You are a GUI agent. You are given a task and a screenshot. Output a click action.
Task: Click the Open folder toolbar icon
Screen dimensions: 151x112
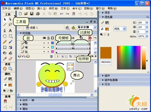coord(26,14)
